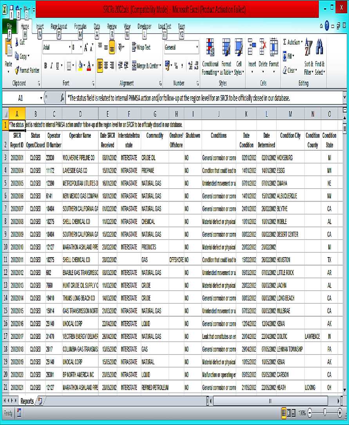Click the AutoSum sigma icon

(285, 42)
